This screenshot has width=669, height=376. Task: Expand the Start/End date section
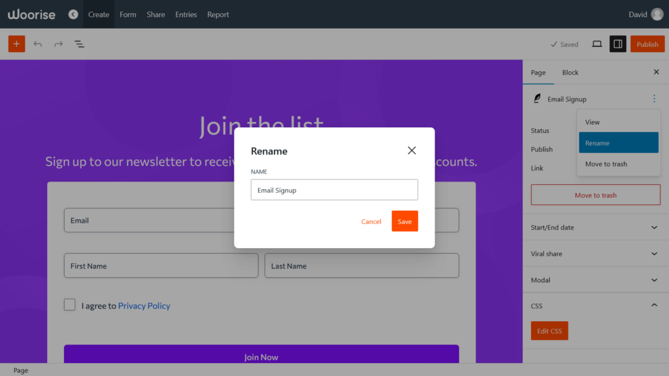(595, 227)
